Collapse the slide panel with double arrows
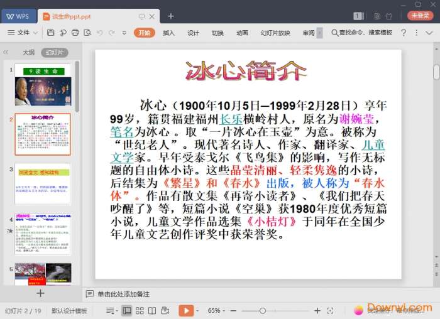Image resolution: width=440 pixels, height=319 pixels. click(6, 52)
